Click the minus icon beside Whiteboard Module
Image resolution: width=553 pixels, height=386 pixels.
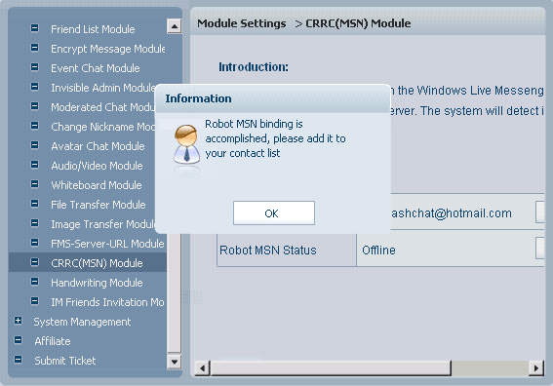34,184
